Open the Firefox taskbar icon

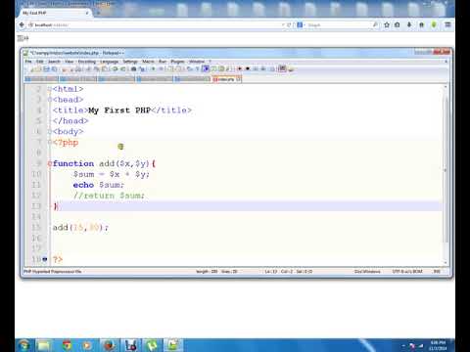[x=109, y=345]
